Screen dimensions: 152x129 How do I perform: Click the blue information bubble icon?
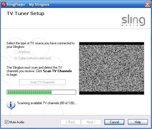(11, 105)
